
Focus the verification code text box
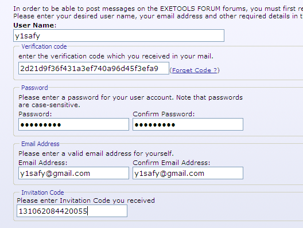click(x=94, y=68)
